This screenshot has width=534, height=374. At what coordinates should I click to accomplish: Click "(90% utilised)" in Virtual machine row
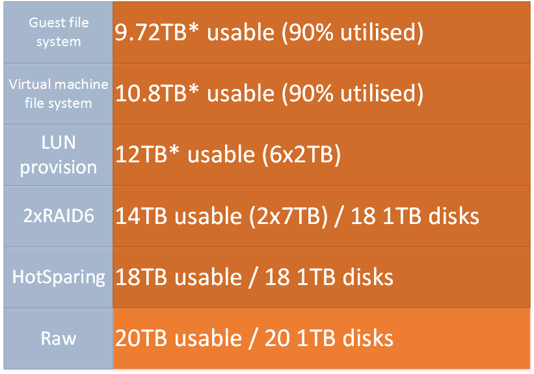(352, 94)
